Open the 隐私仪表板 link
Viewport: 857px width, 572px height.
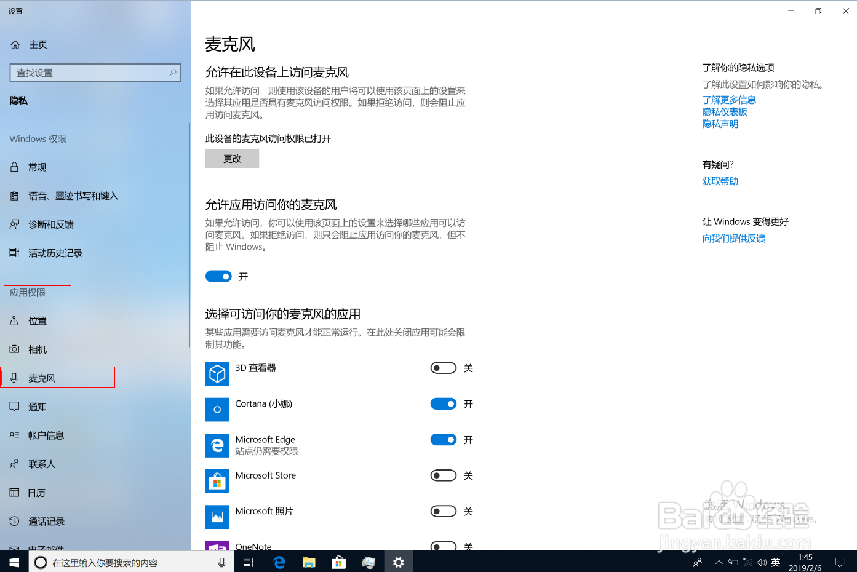725,111
